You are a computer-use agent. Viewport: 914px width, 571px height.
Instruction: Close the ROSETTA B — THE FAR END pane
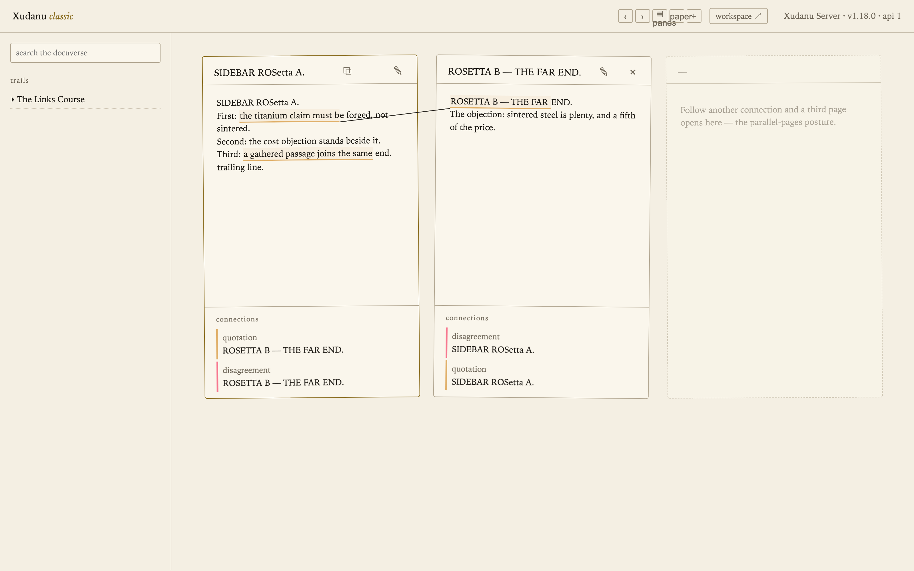[633, 72]
